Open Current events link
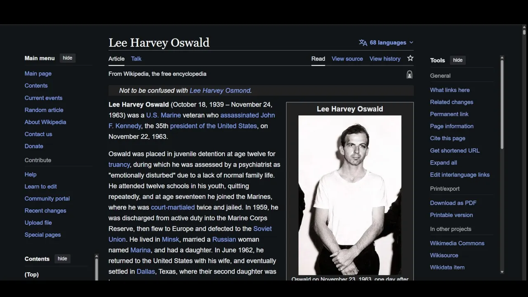528x297 pixels. click(x=43, y=98)
